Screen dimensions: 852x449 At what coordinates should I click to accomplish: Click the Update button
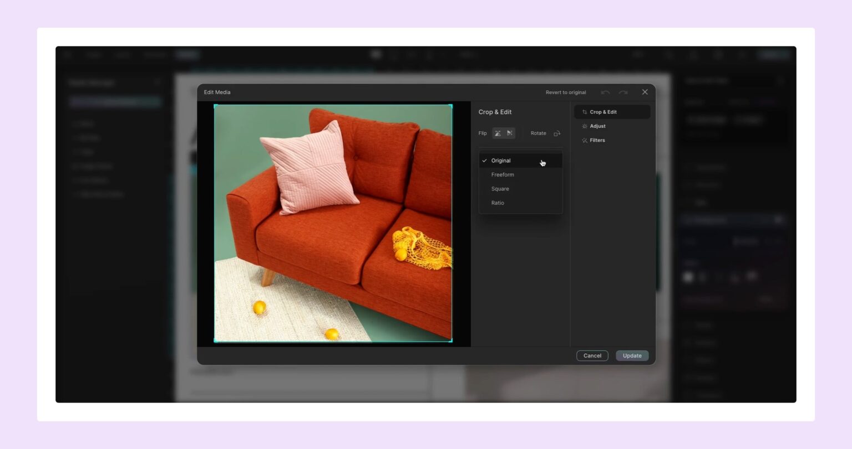coord(632,356)
